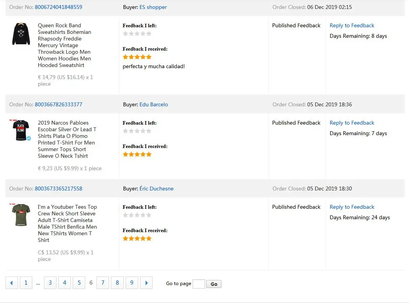Click five-star rating received from Éric Duchesne

[x=137, y=238]
